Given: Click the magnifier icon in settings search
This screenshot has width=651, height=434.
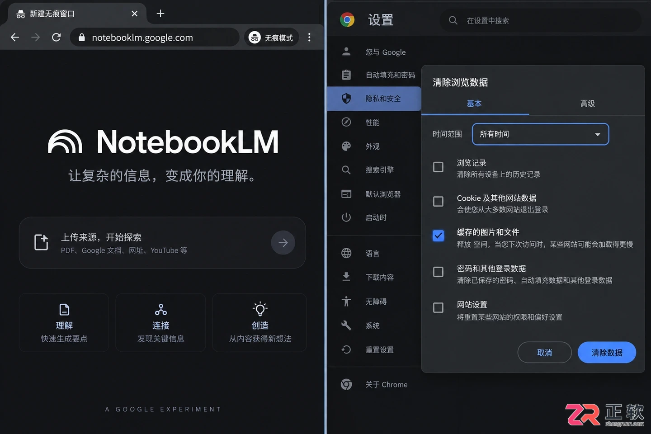Looking at the screenshot, I should coord(453,20).
